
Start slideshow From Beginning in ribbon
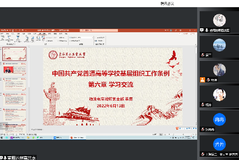[4, 39]
